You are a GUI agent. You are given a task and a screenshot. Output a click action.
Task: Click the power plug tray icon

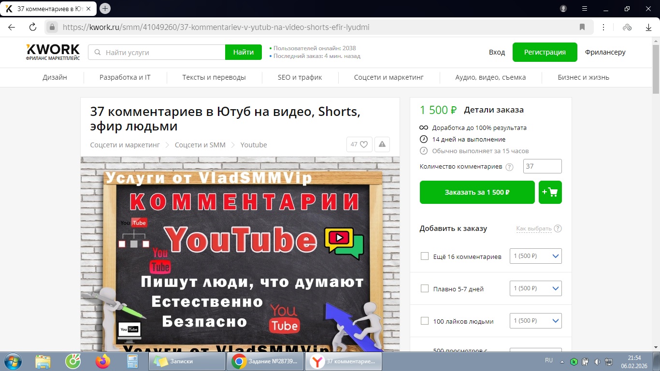(585, 361)
